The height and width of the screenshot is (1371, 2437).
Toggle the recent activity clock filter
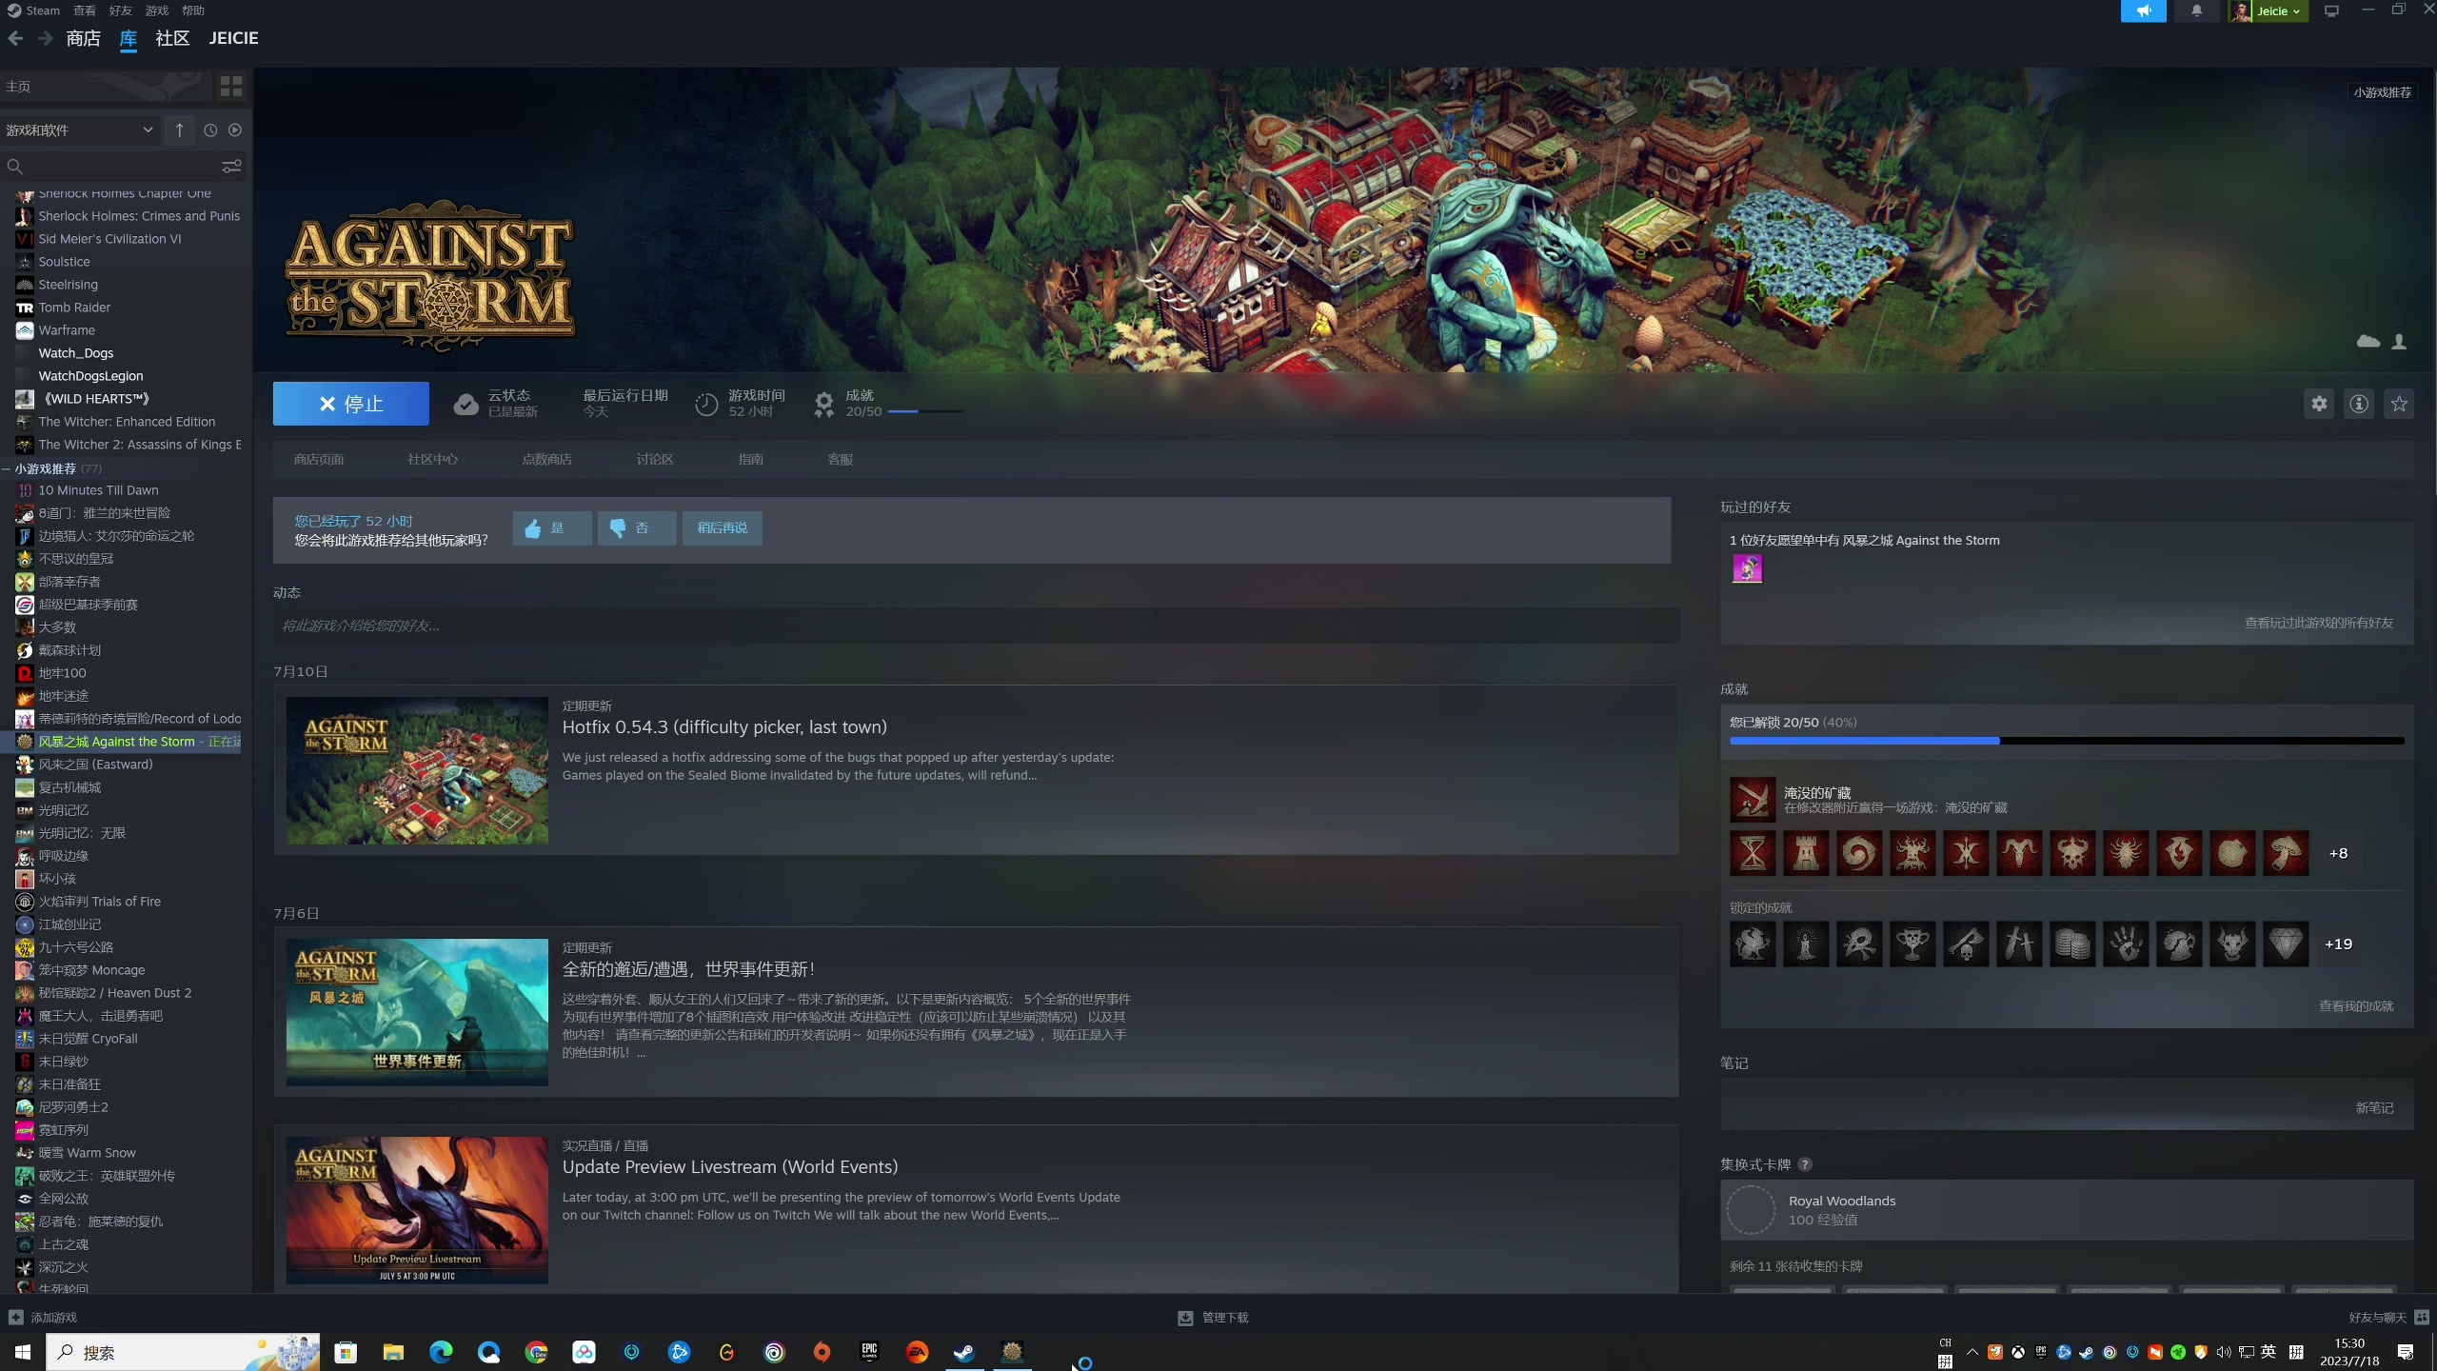click(x=210, y=130)
